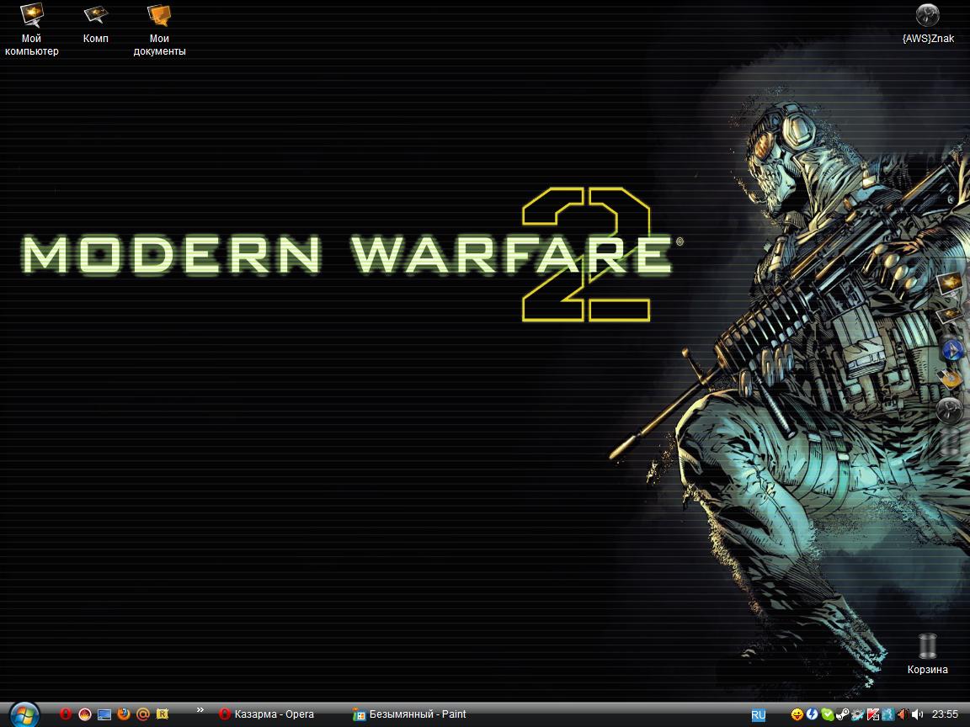The width and height of the screenshot is (970, 727).
Task: Click the teal network tray icon
Action: tap(888, 714)
